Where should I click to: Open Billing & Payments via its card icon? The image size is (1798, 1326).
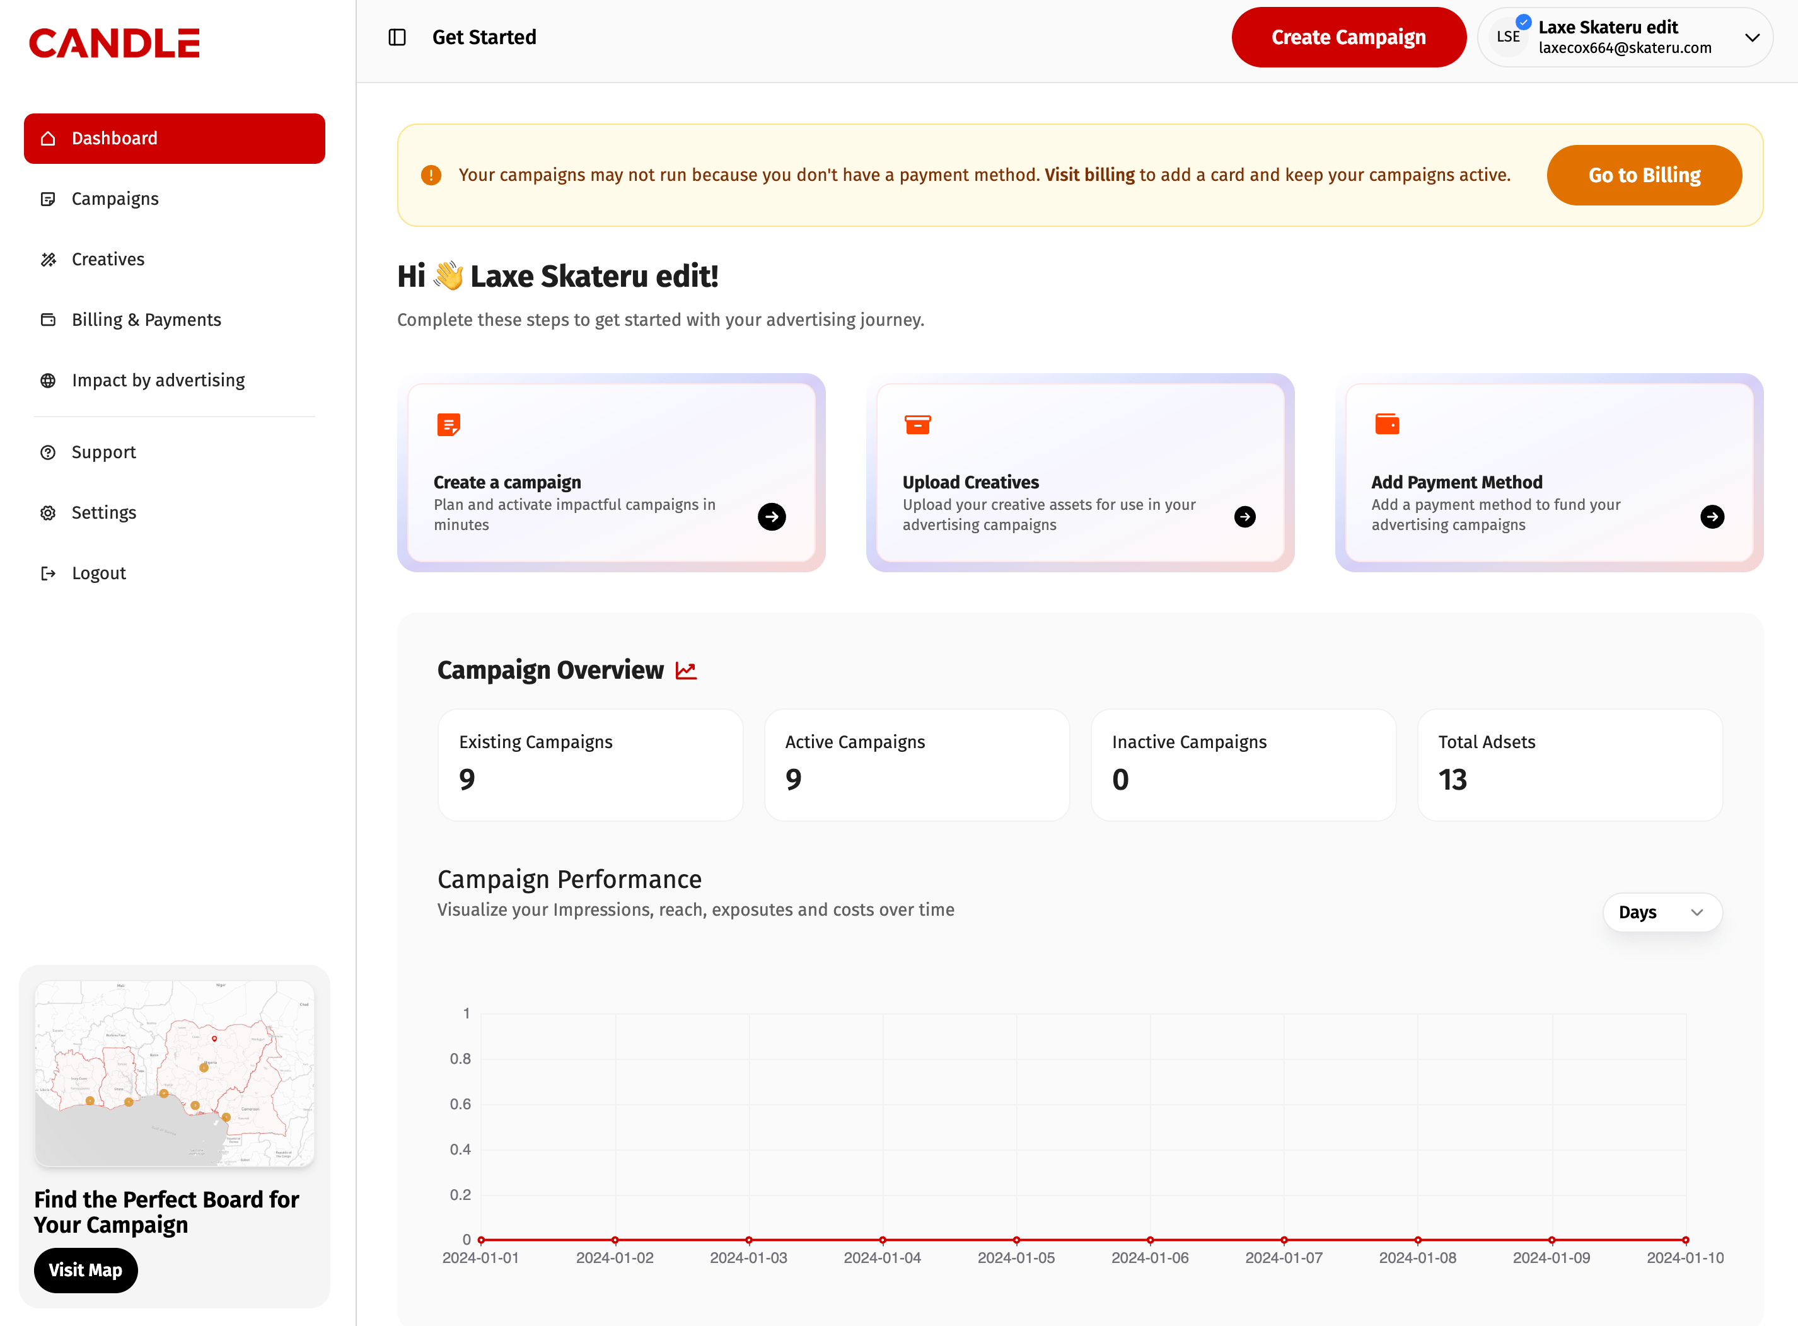point(48,320)
